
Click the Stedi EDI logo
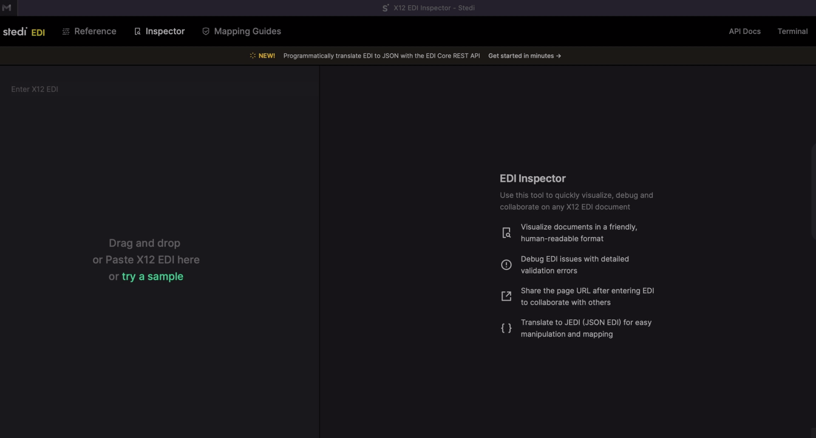24,32
